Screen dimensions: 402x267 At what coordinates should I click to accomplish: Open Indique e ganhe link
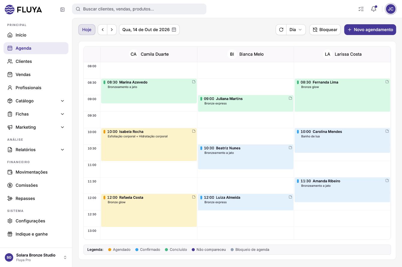[36, 234]
